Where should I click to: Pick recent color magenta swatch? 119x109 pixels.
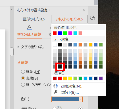pyautogui.click(x=70, y=33)
